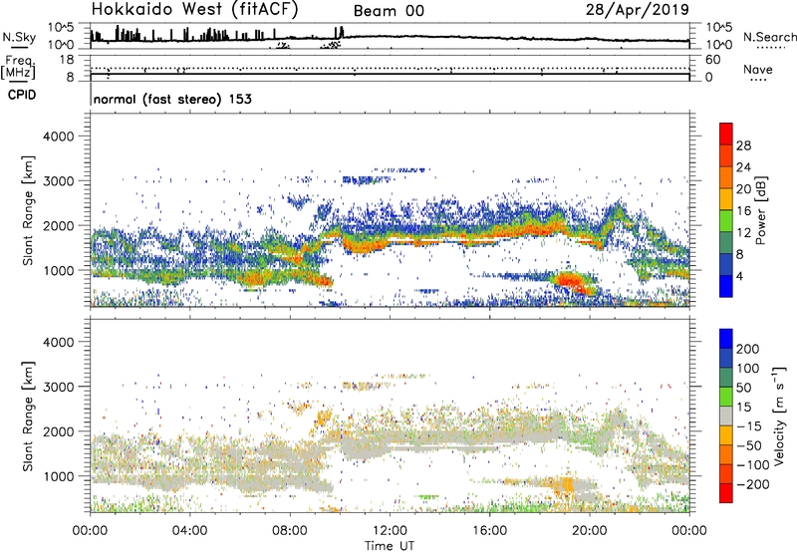
Task: Click the '08:00' time axis label
Action: (x=290, y=531)
